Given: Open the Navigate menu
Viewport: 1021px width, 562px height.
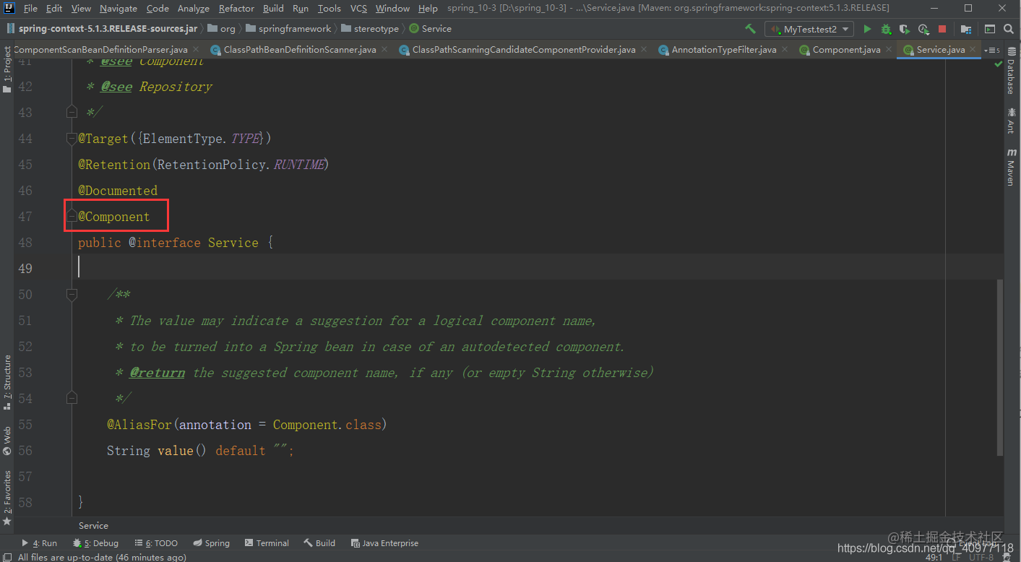Looking at the screenshot, I should (119, 9).
